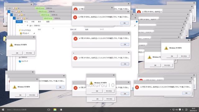199x112 pixels.
Task: Sort by 種類 column header
Action: coord(86,30)
